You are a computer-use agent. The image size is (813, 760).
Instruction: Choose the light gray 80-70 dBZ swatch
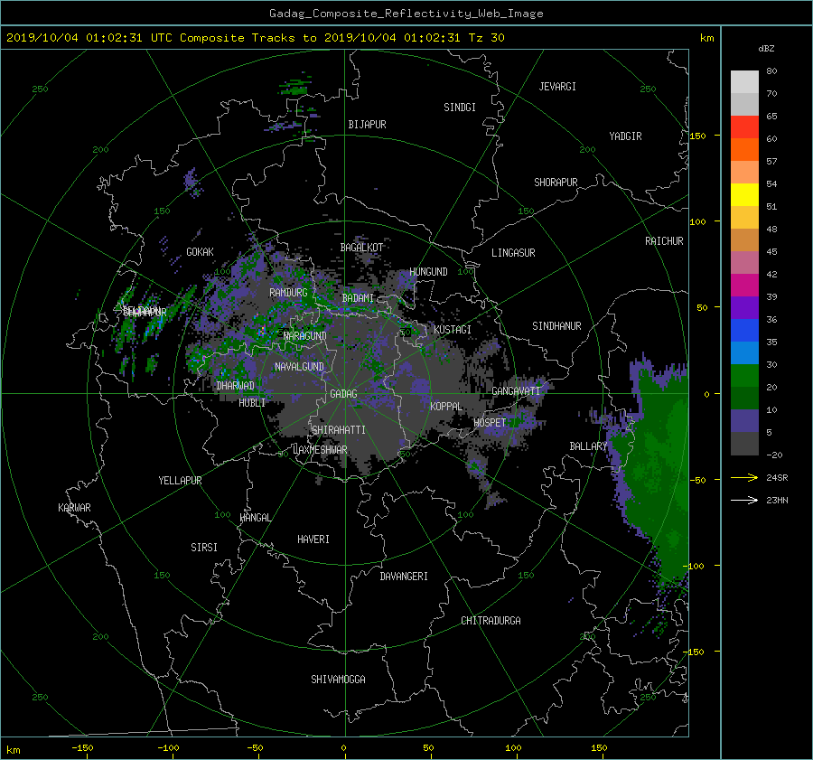tap(744, 82)
